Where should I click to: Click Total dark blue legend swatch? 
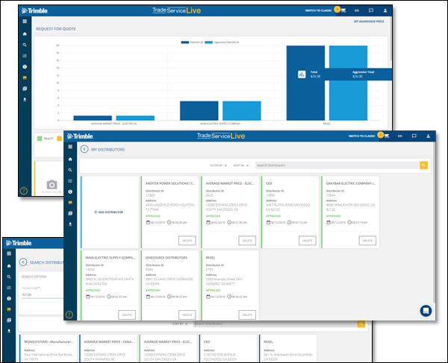point(185,42)
